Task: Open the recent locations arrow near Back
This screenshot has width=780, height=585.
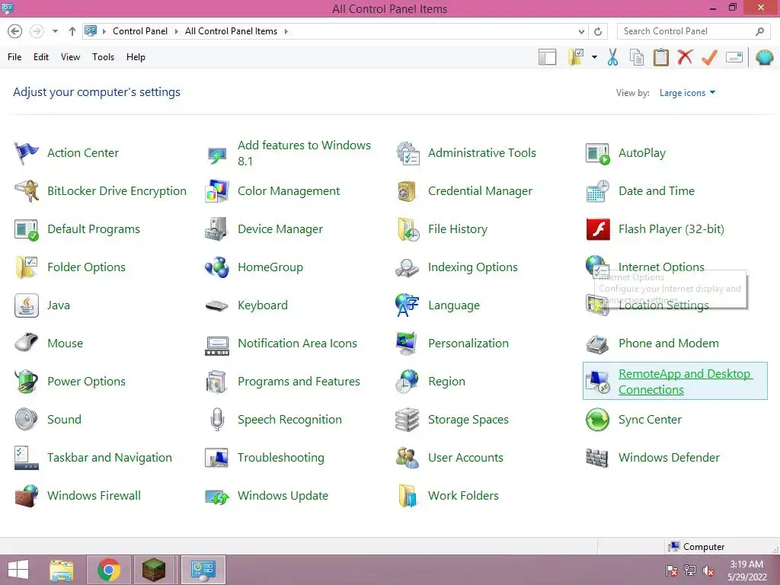Action: (55, 31)
